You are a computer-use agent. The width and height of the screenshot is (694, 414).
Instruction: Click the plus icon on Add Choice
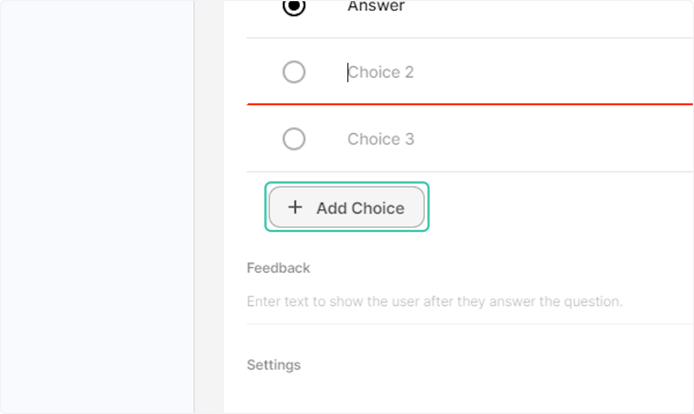click(x=296, y=207)
